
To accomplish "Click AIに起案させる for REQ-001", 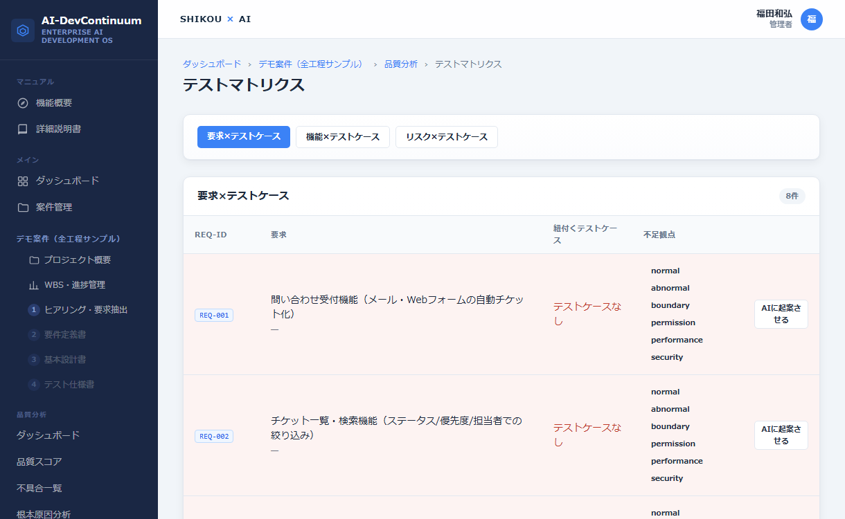I will coord(781,314).
